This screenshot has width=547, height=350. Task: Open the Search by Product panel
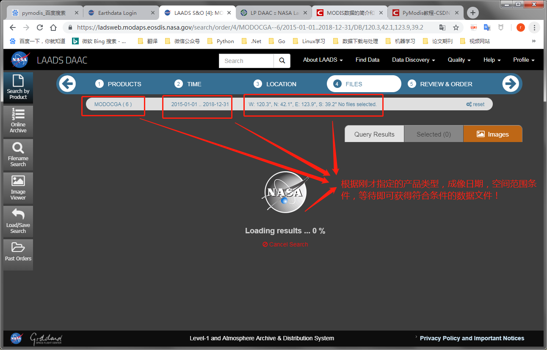click(18, 88)
